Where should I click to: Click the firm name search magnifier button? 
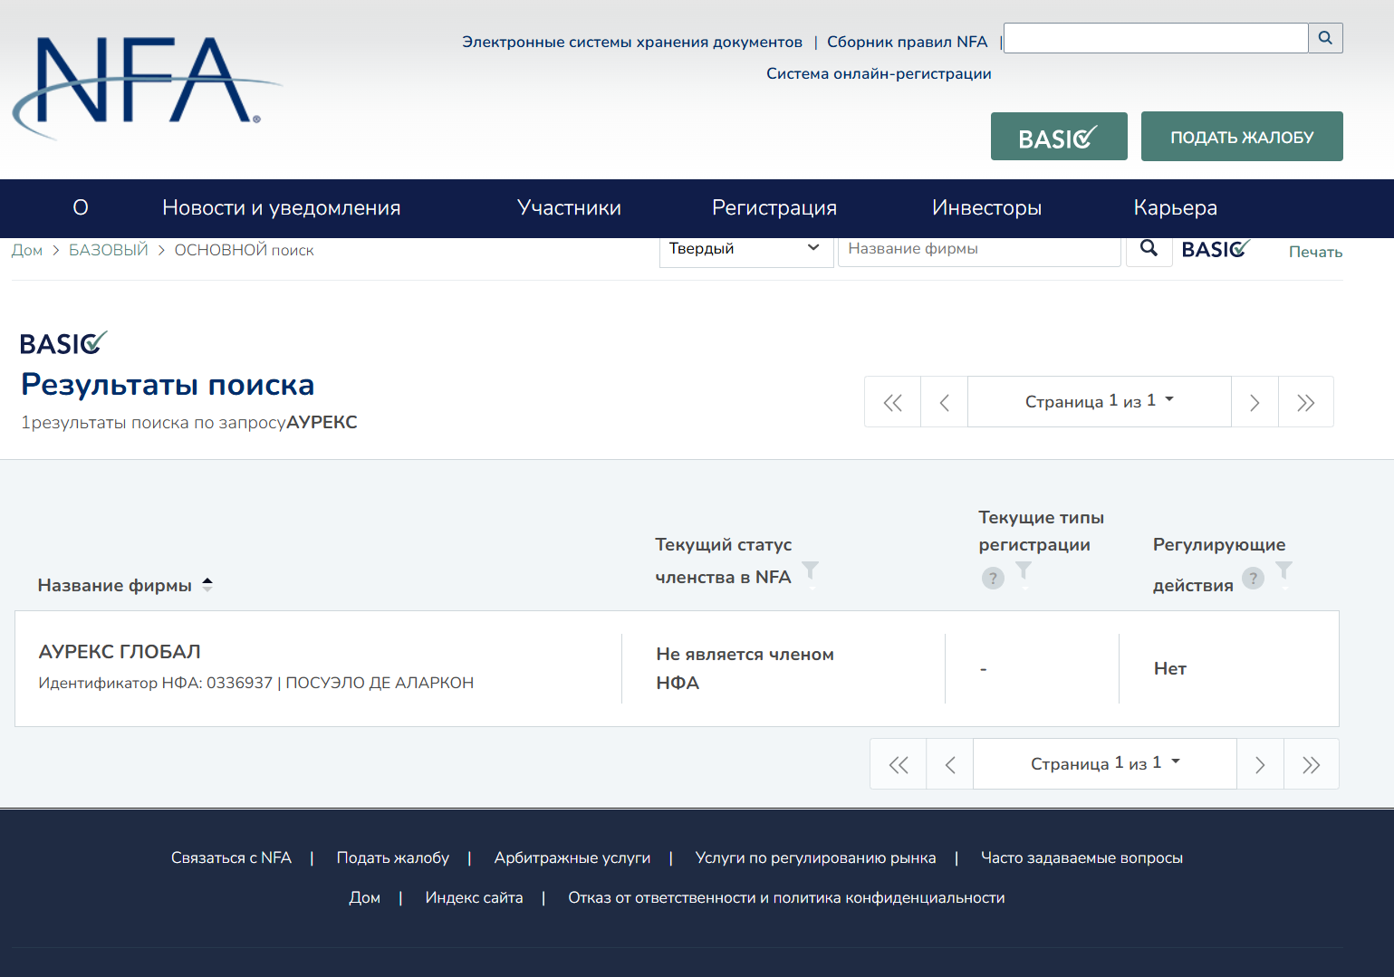[1149, 249]
